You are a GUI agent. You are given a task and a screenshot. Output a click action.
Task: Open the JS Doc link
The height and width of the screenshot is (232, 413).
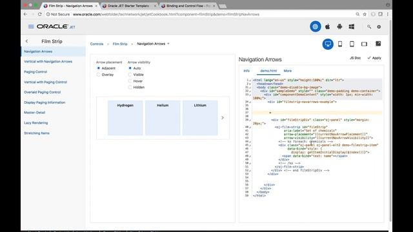point(355,58)
